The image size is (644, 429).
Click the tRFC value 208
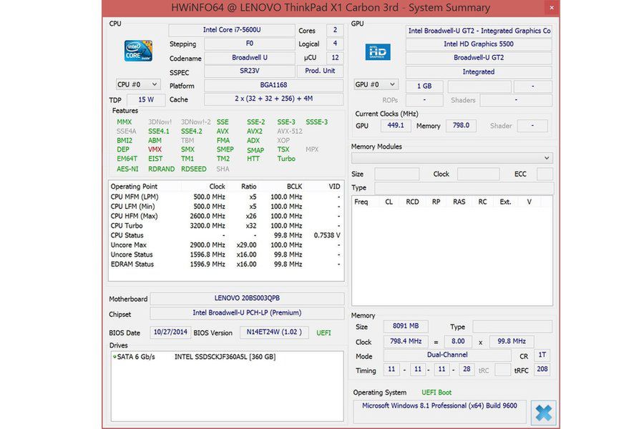point(542,369)
